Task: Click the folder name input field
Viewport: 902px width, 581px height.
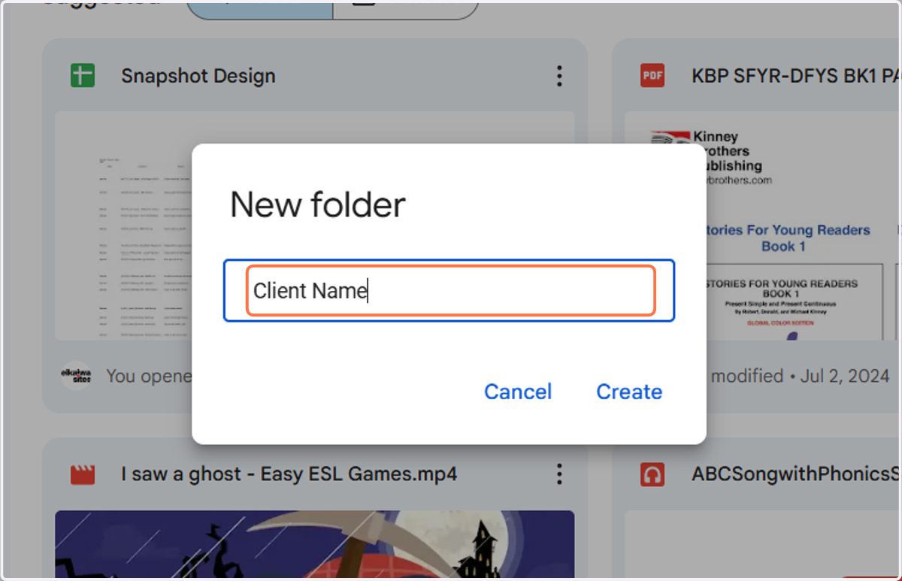Action: click(x=449, y=291)
